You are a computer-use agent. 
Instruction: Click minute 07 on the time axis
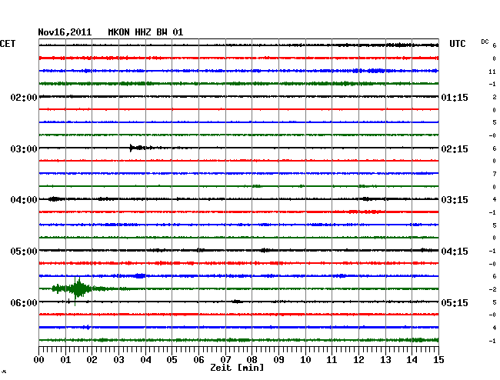tap(225, 360)
